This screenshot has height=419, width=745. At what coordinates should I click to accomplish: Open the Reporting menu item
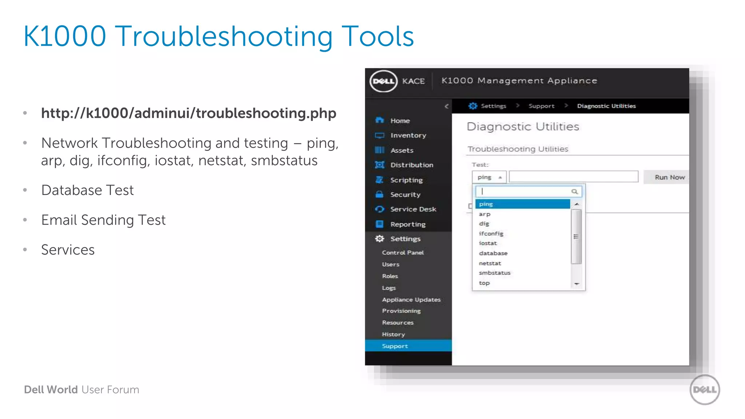click(408, 224)
